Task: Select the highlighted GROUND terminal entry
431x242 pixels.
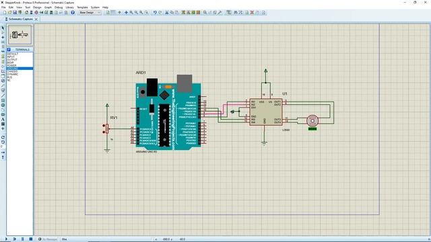Action: [20, 69]
